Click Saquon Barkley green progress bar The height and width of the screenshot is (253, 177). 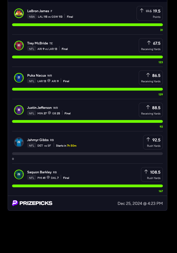point(87,186)
